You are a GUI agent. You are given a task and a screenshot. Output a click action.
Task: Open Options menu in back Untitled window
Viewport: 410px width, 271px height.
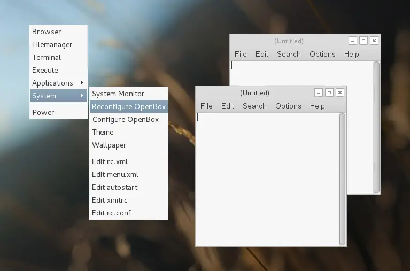pyautogui.click(x=322, y=54)
